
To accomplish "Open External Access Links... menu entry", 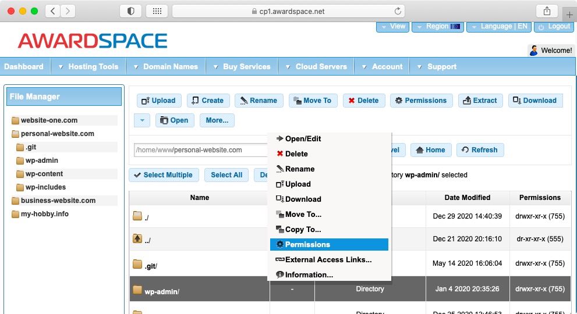I will pos(330,259).
